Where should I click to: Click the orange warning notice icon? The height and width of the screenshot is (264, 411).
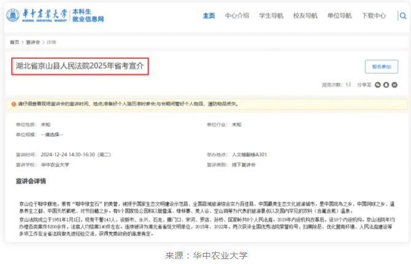(13, 104)
